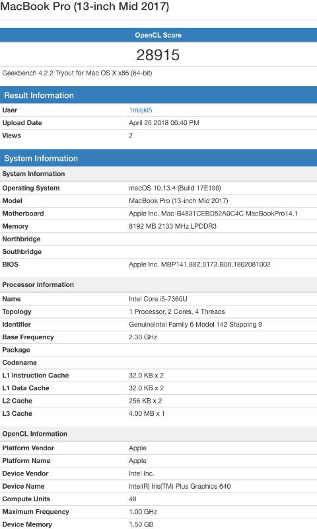Viewport: 317px width, 529px height.
Task: Click the Northbridge row label
Action: 22,239
